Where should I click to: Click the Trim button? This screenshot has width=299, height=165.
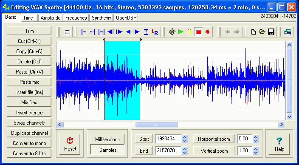point(29,31)
